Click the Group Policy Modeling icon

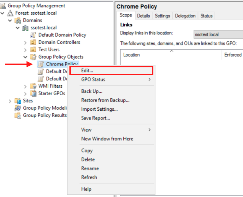(18, 108)
